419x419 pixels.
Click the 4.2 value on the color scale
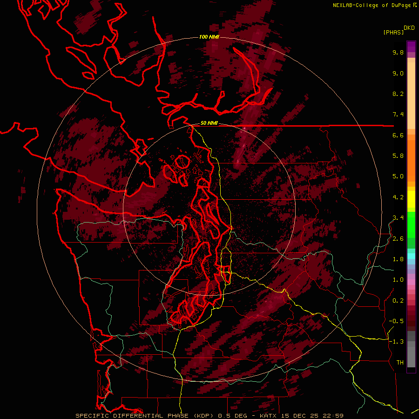coord(398,197)
